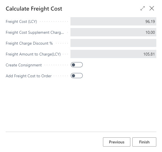This screenshot has height=152, width=162.
Task: Select the Freight Cost Supplement Charge field
Action: 113,32
